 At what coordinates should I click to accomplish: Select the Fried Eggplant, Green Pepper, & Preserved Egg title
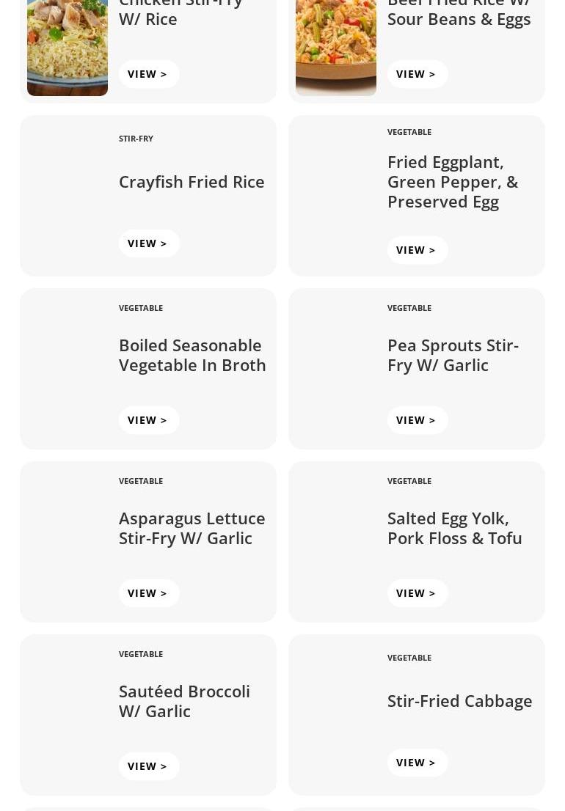pyautogui.click(x=453, y=182)
